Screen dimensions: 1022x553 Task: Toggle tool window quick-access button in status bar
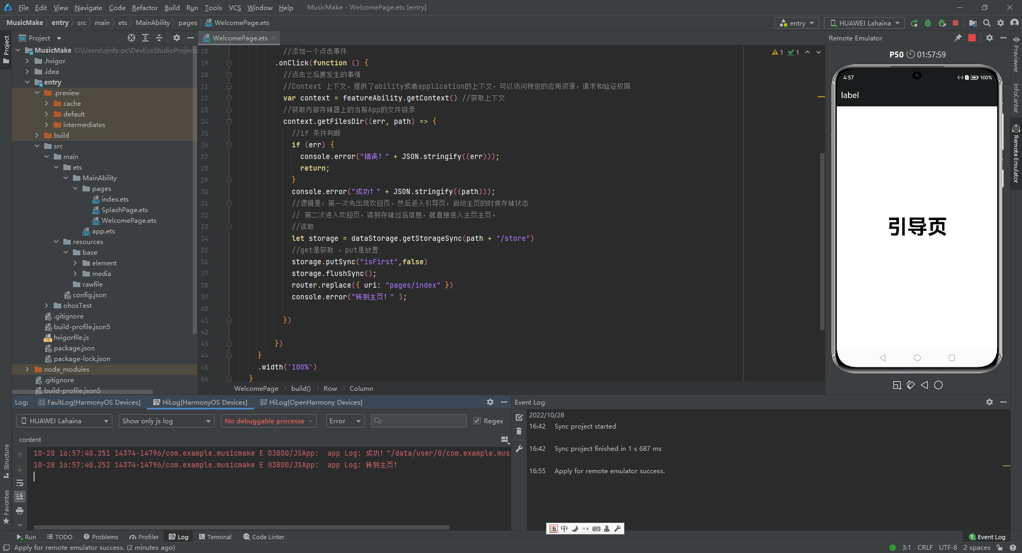point(6,548)
